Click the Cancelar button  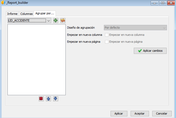click(162, 113)
